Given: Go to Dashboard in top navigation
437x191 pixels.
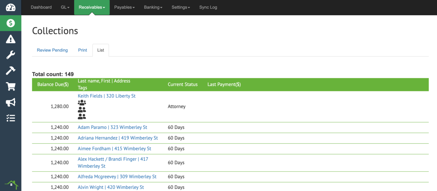Looking at the screenshot, I should 41,7.
